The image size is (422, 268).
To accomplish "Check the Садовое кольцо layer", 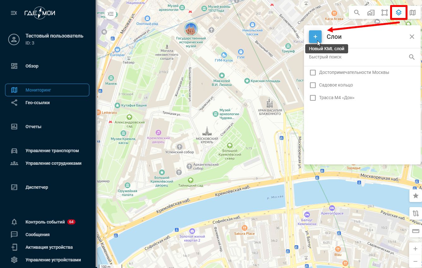I will tap(313, 85).
